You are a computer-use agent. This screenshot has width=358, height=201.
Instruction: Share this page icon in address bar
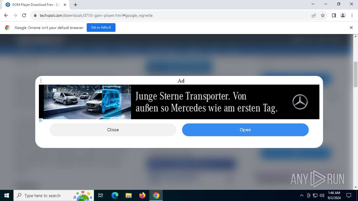(314, 15)
